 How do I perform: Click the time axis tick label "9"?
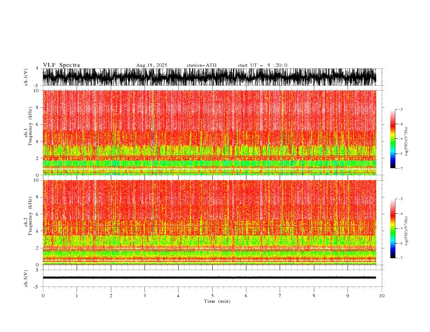tap(347, 296)
